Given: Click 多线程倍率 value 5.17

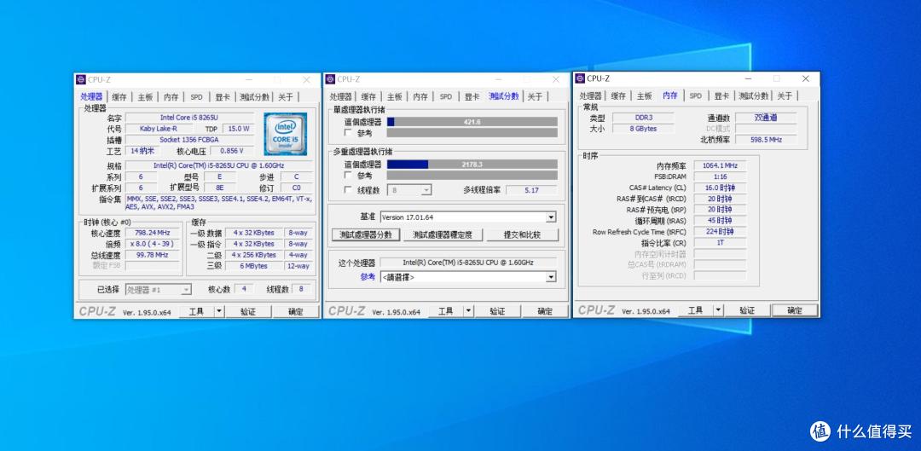Looking at the screenshot, I should pyautogui.click(x=531, y=190).
